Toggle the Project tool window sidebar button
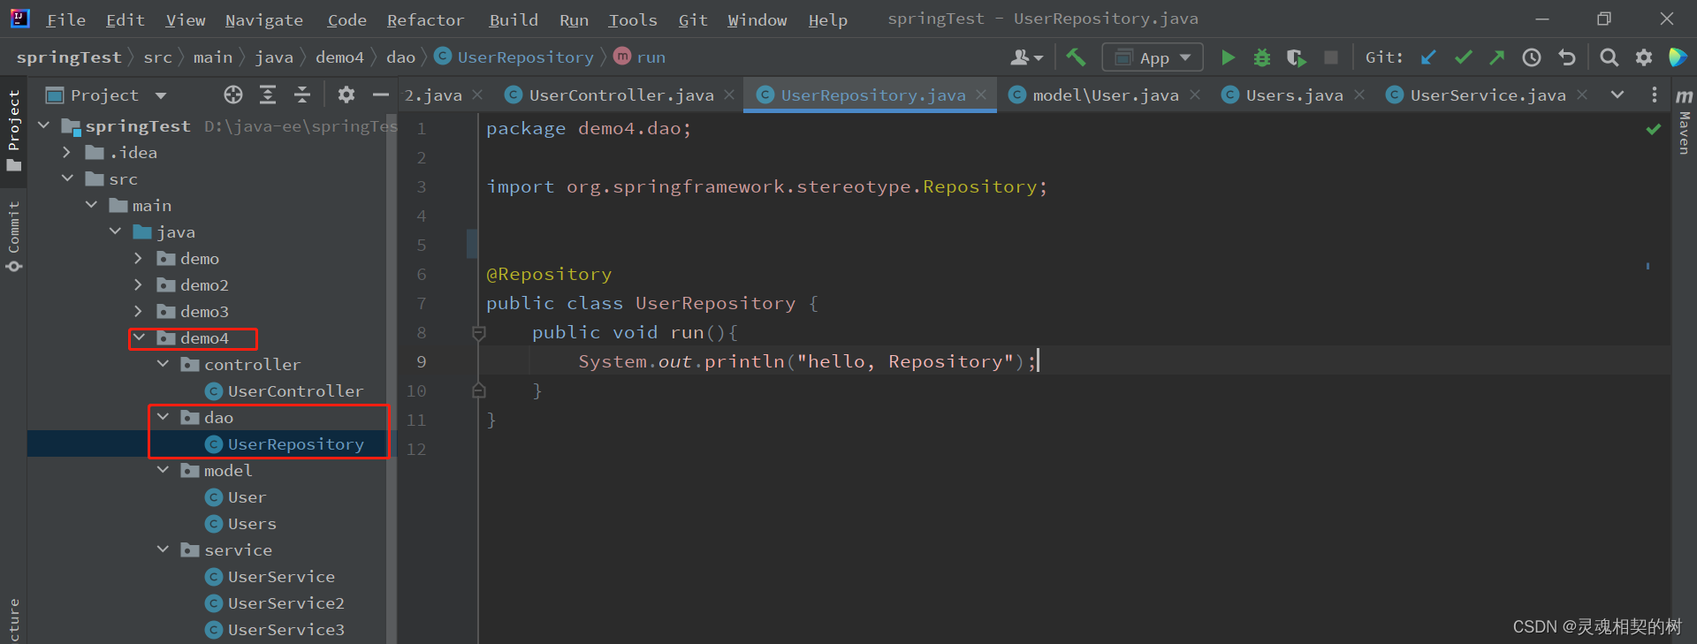The height and width of the screenshot is (644, 1697). coord(13,131)
